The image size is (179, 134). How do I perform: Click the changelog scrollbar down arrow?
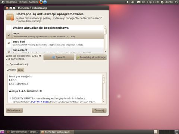[104, 101]
